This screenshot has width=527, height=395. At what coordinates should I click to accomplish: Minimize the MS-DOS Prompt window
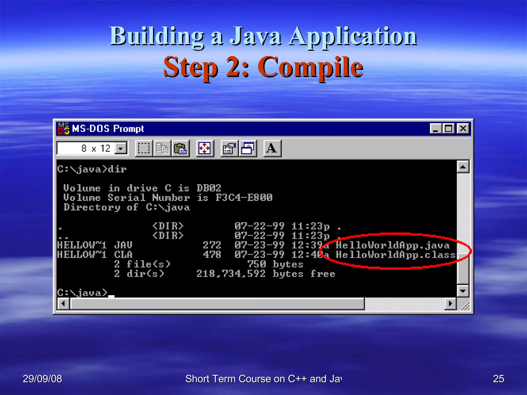(x=436, y=128)
